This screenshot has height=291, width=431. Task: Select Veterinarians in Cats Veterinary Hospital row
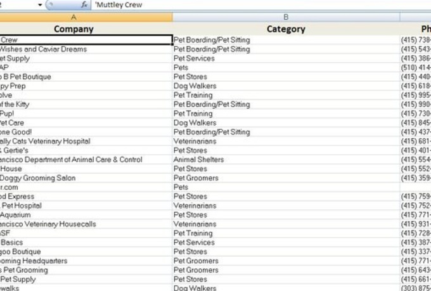pyautogui.click(x=286, y=141)
